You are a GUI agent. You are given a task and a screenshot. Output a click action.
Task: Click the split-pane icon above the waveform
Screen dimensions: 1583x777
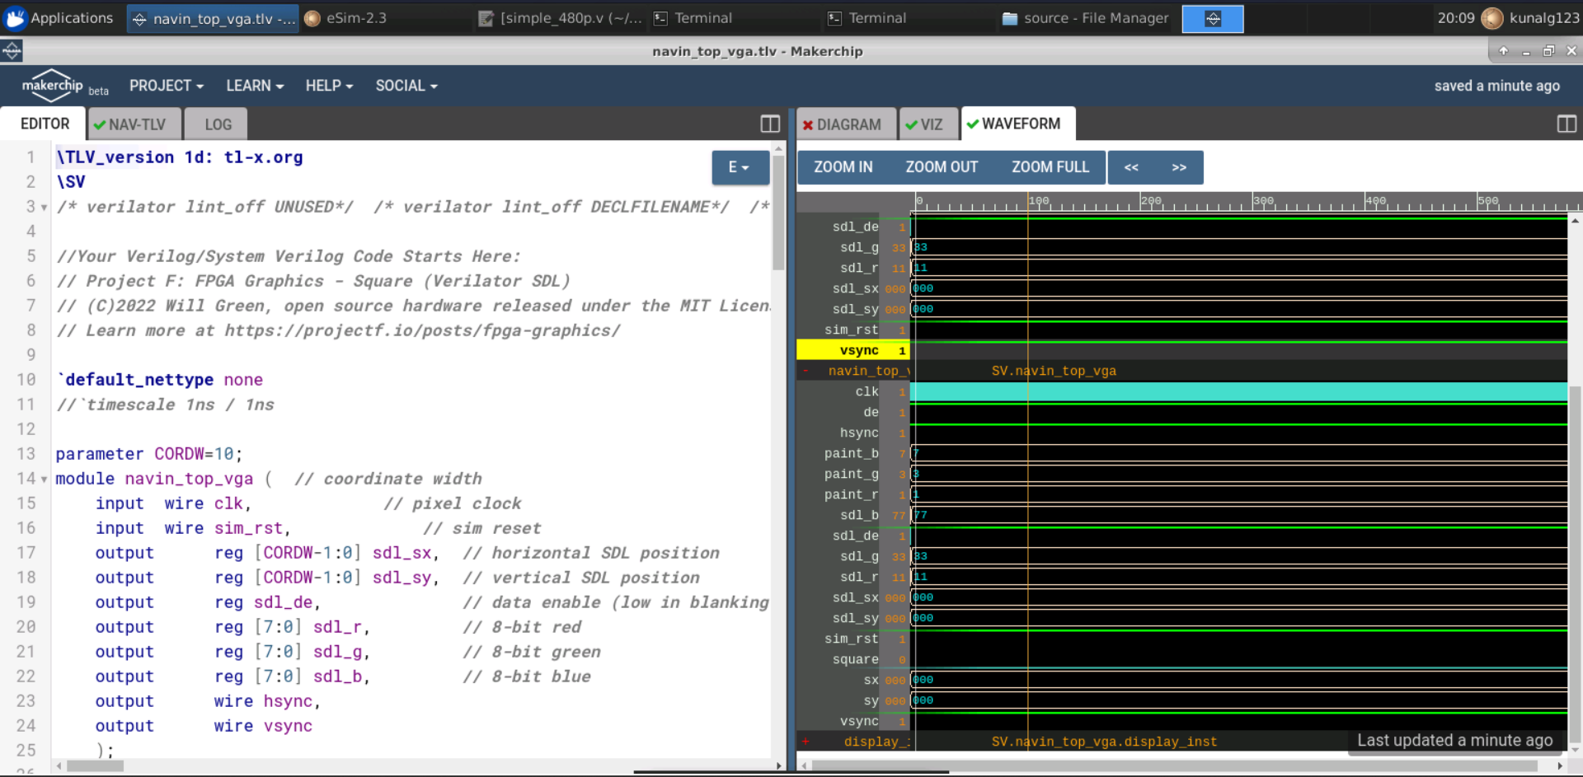pyautogui.click(x=1566, y=124)
